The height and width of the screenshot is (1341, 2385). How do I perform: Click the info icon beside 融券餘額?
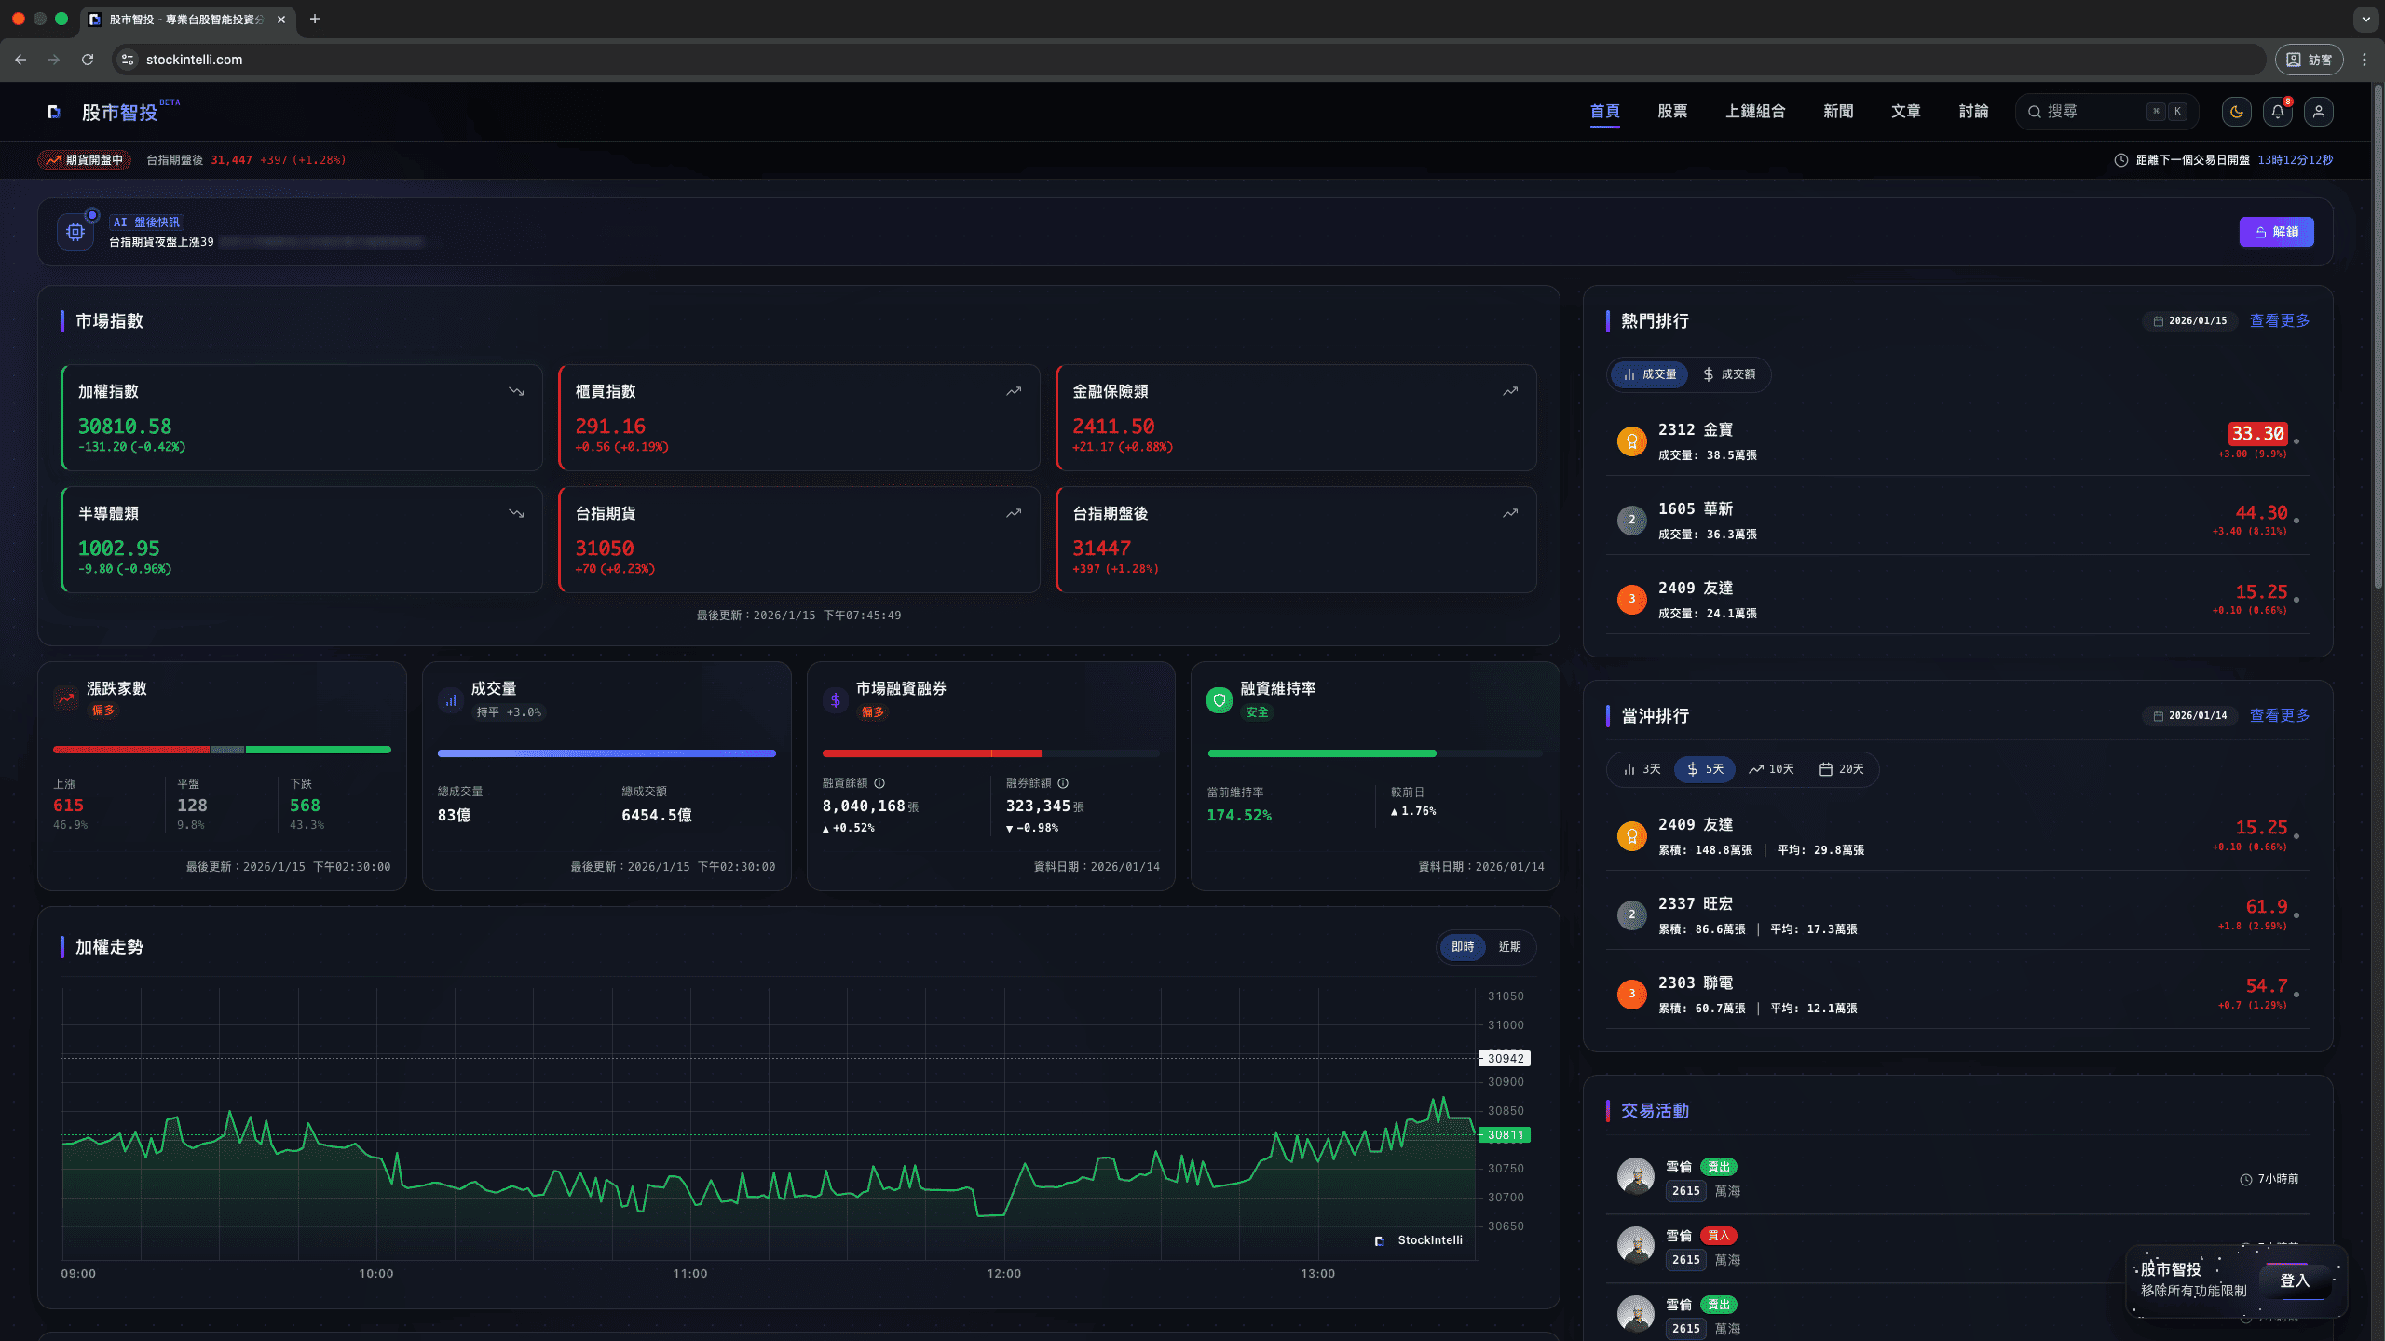1063,783
